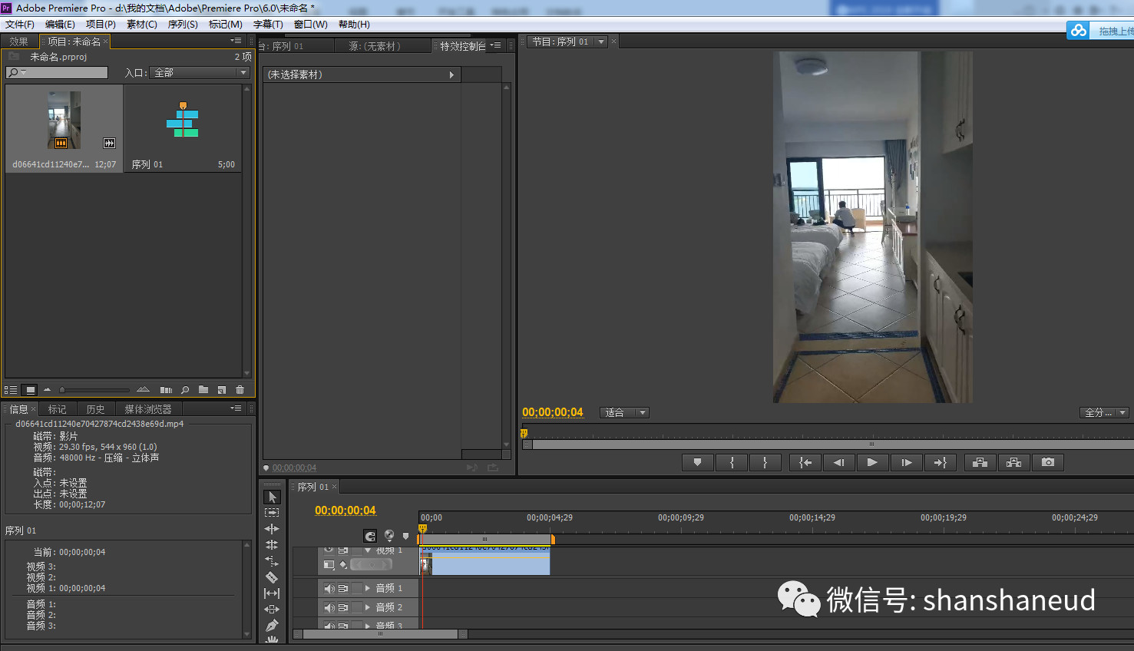This screenshot has width=1134, height=651.
Task: Toggle sync lock on the 视频 1 track
Action: [343, 550]
